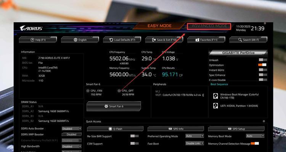Screen dimensions: 286x152
Task: Open the Memory Boot Mode dropdown
Action: click(255, 136)
